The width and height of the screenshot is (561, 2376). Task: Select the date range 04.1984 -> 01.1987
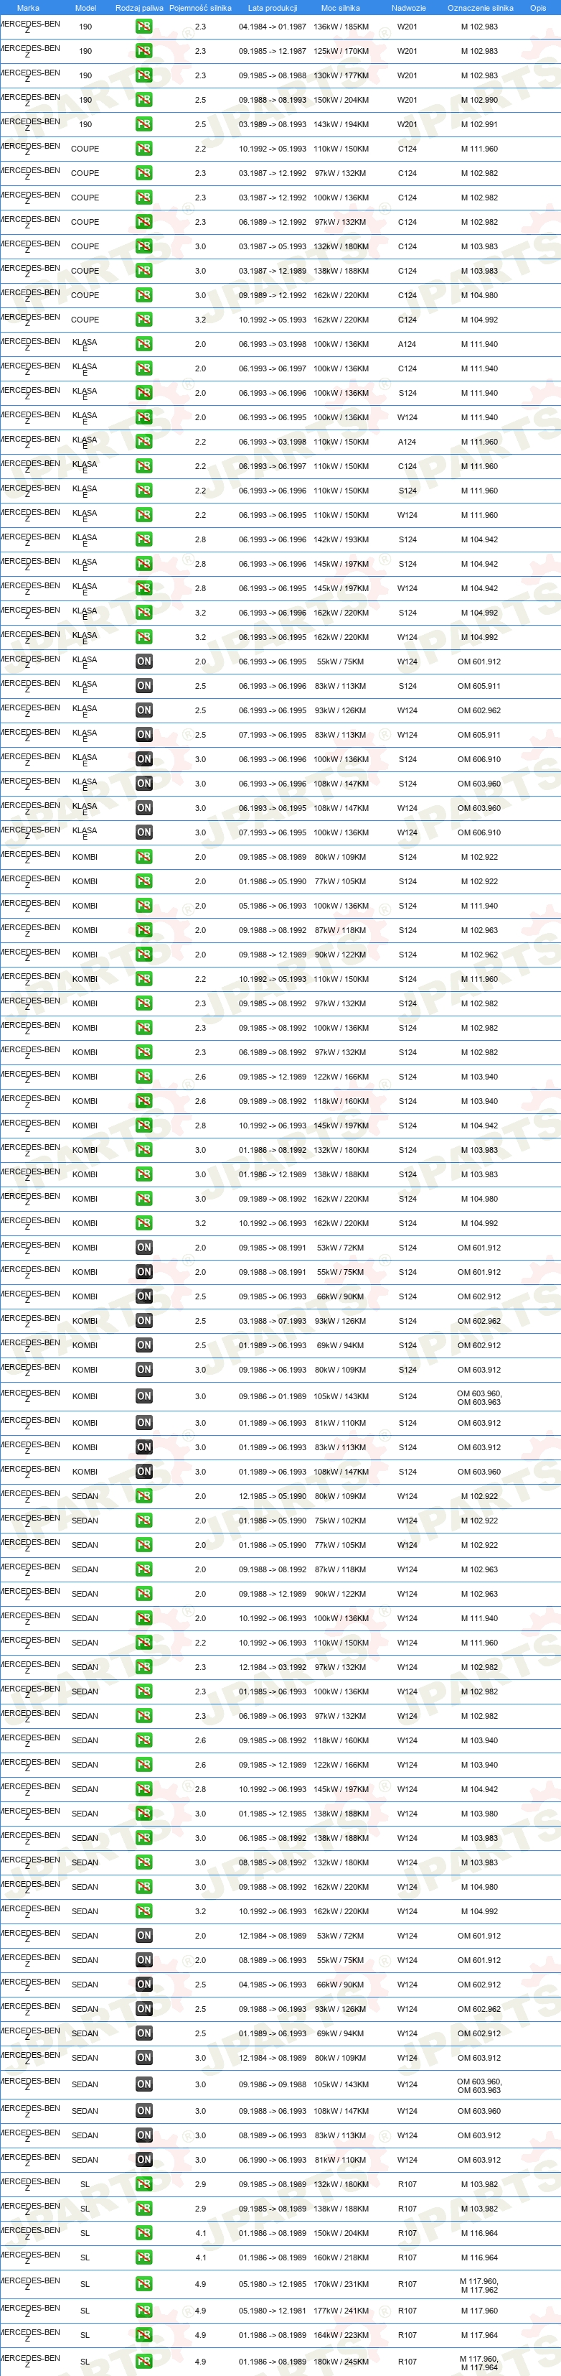tap(273, 27)
